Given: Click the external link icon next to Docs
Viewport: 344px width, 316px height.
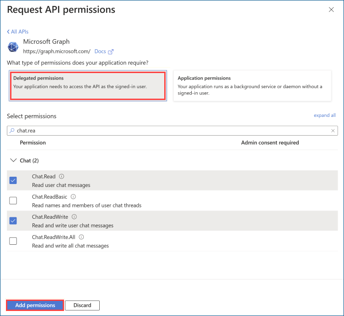Looking at the screenshot, I should pos(111,52).
